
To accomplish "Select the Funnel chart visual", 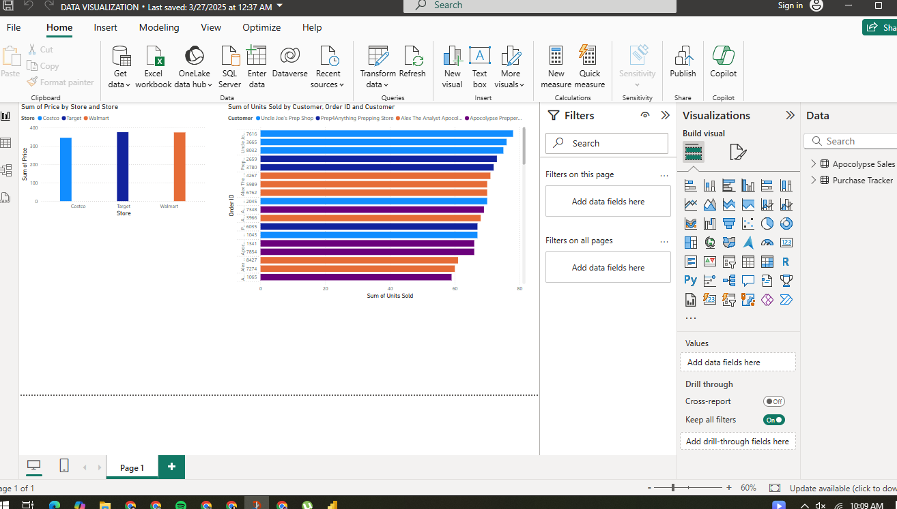I will [729, 223].
